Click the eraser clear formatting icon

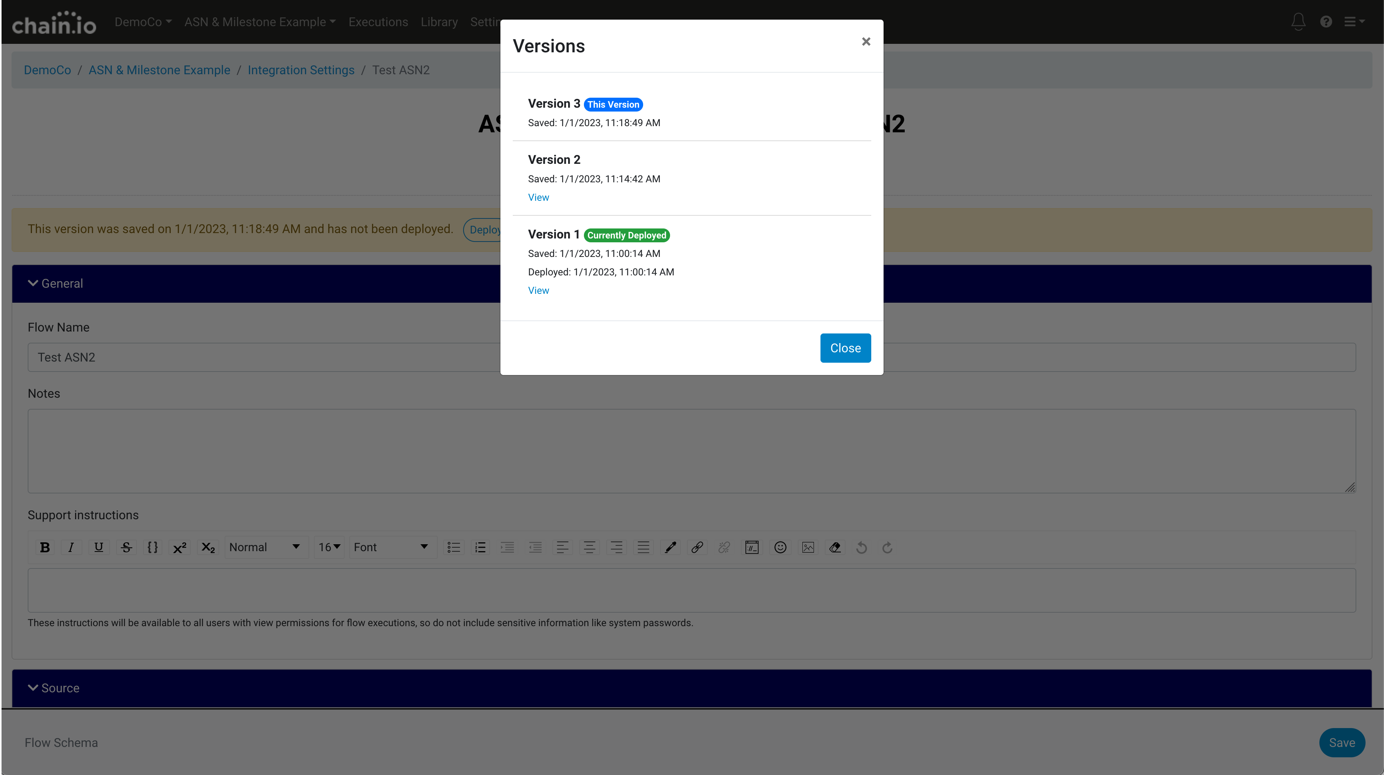(x=834, y=547)
